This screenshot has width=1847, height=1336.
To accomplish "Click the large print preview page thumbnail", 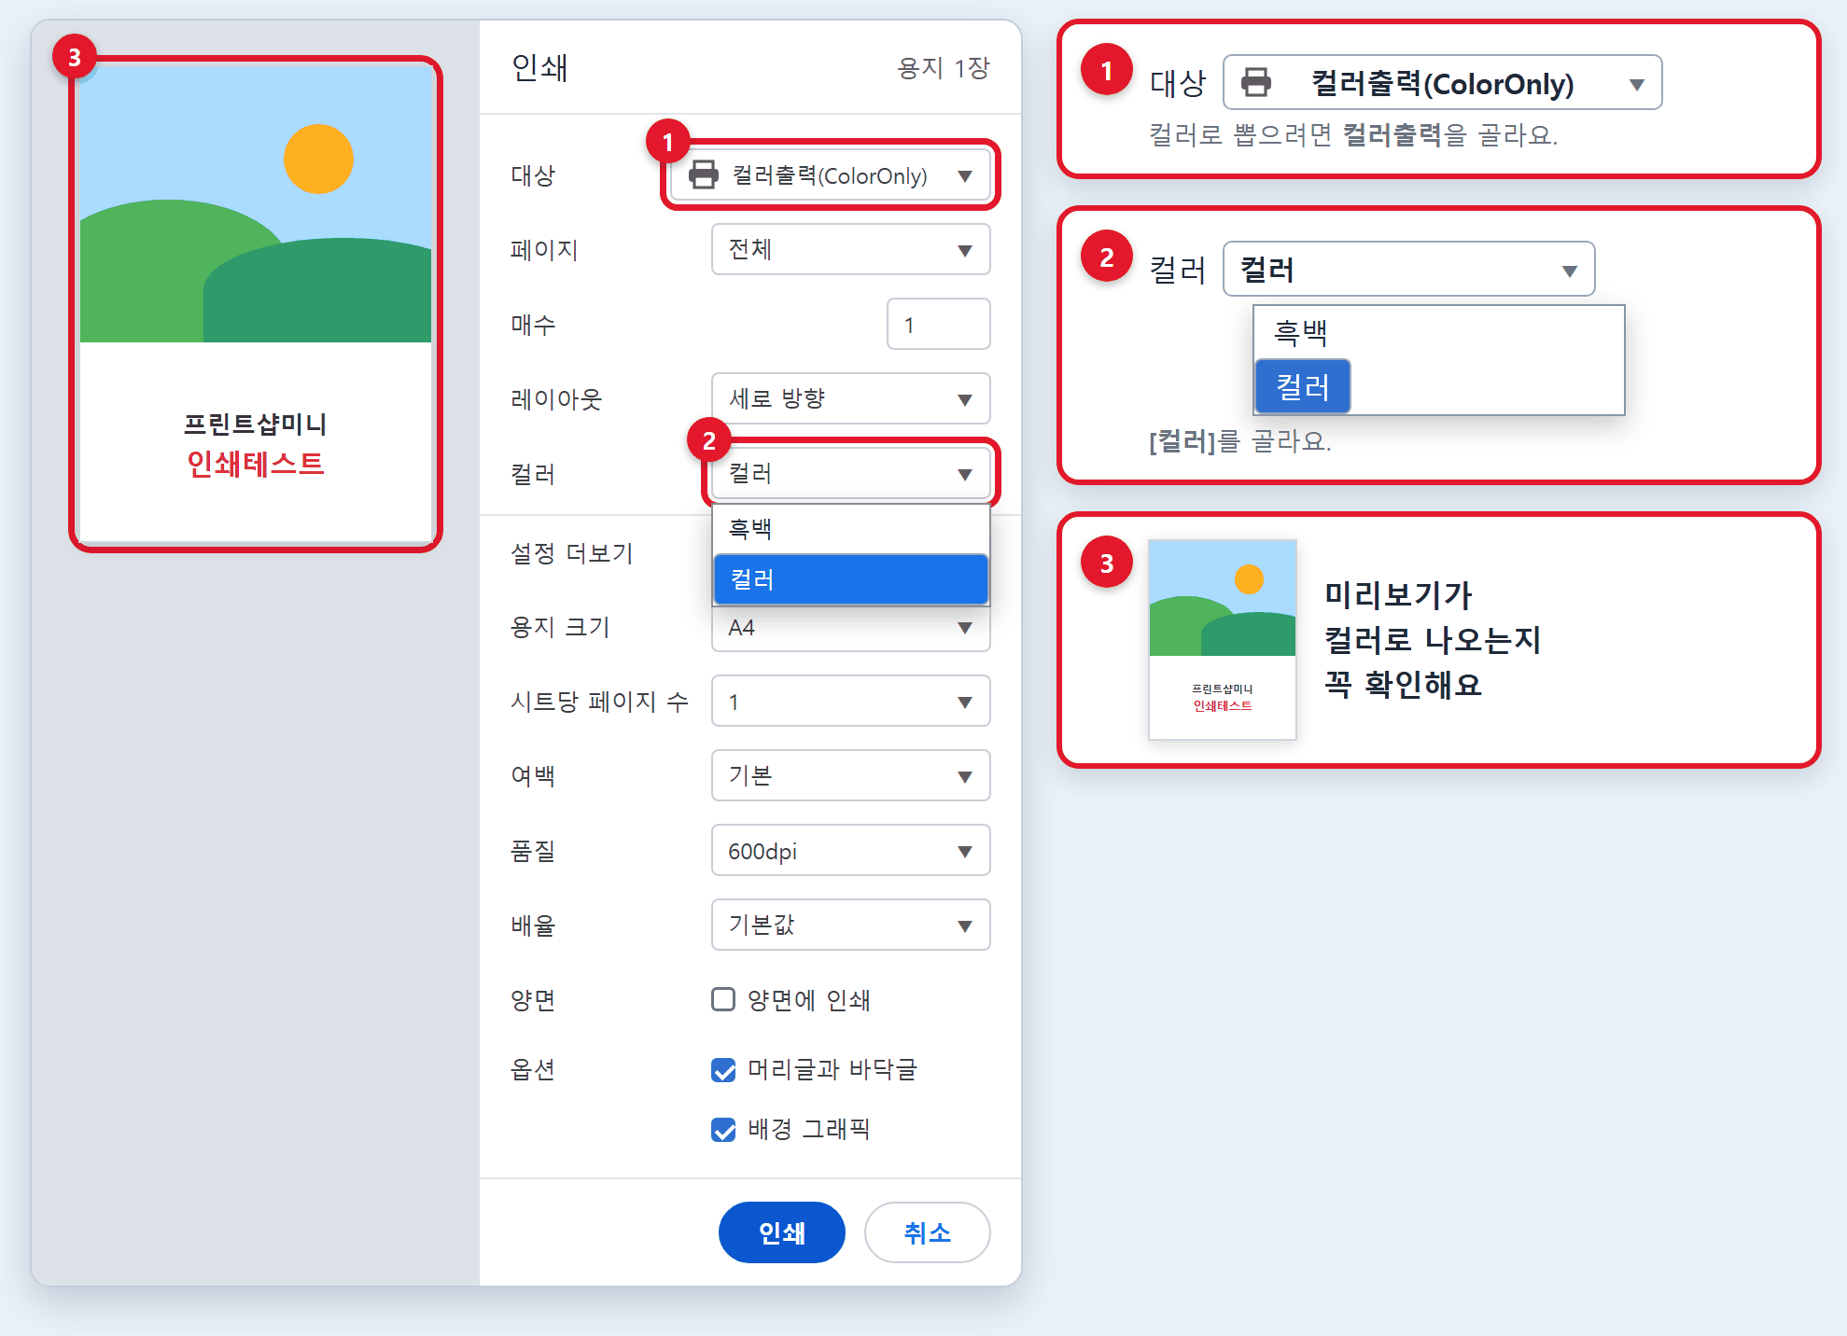I will (x=256, y=304).
